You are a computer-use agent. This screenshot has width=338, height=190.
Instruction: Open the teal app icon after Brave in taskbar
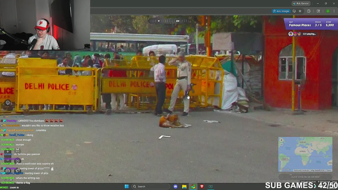(211, 187)
